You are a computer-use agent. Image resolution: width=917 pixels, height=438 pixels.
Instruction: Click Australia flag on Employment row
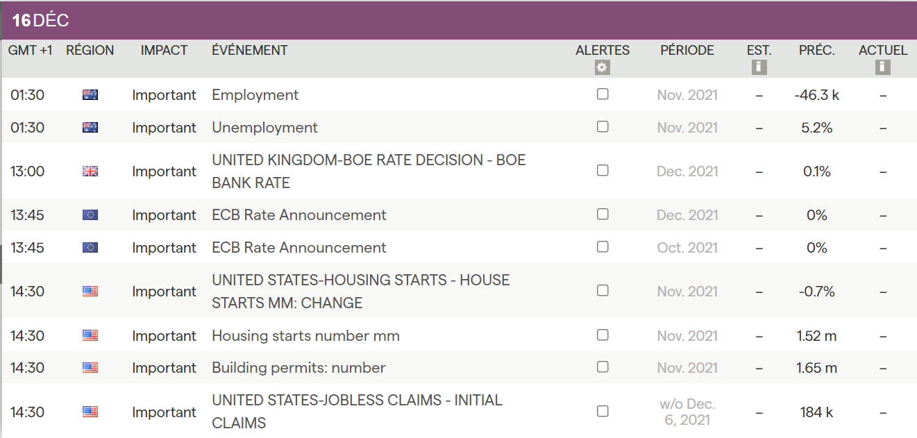tap(90, 95)
